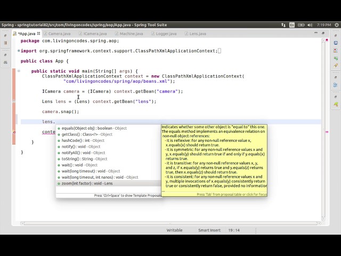Open the Outline view blue tree icon
The height and width of the screenshot is (256, 341).
click(336, 85)
